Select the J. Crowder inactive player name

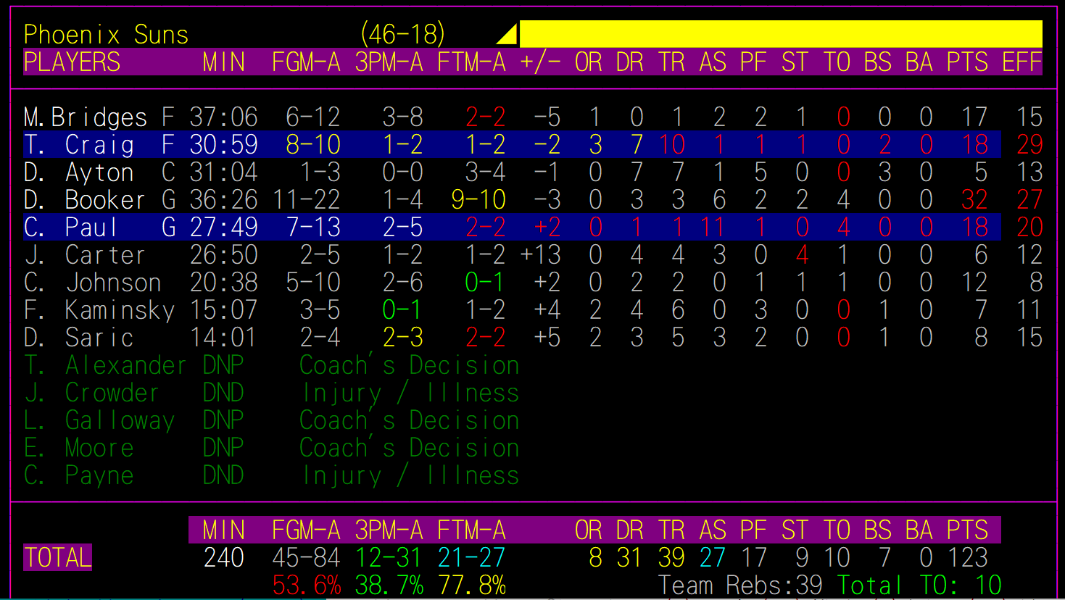pyautogui.click(x=91, y=393)
